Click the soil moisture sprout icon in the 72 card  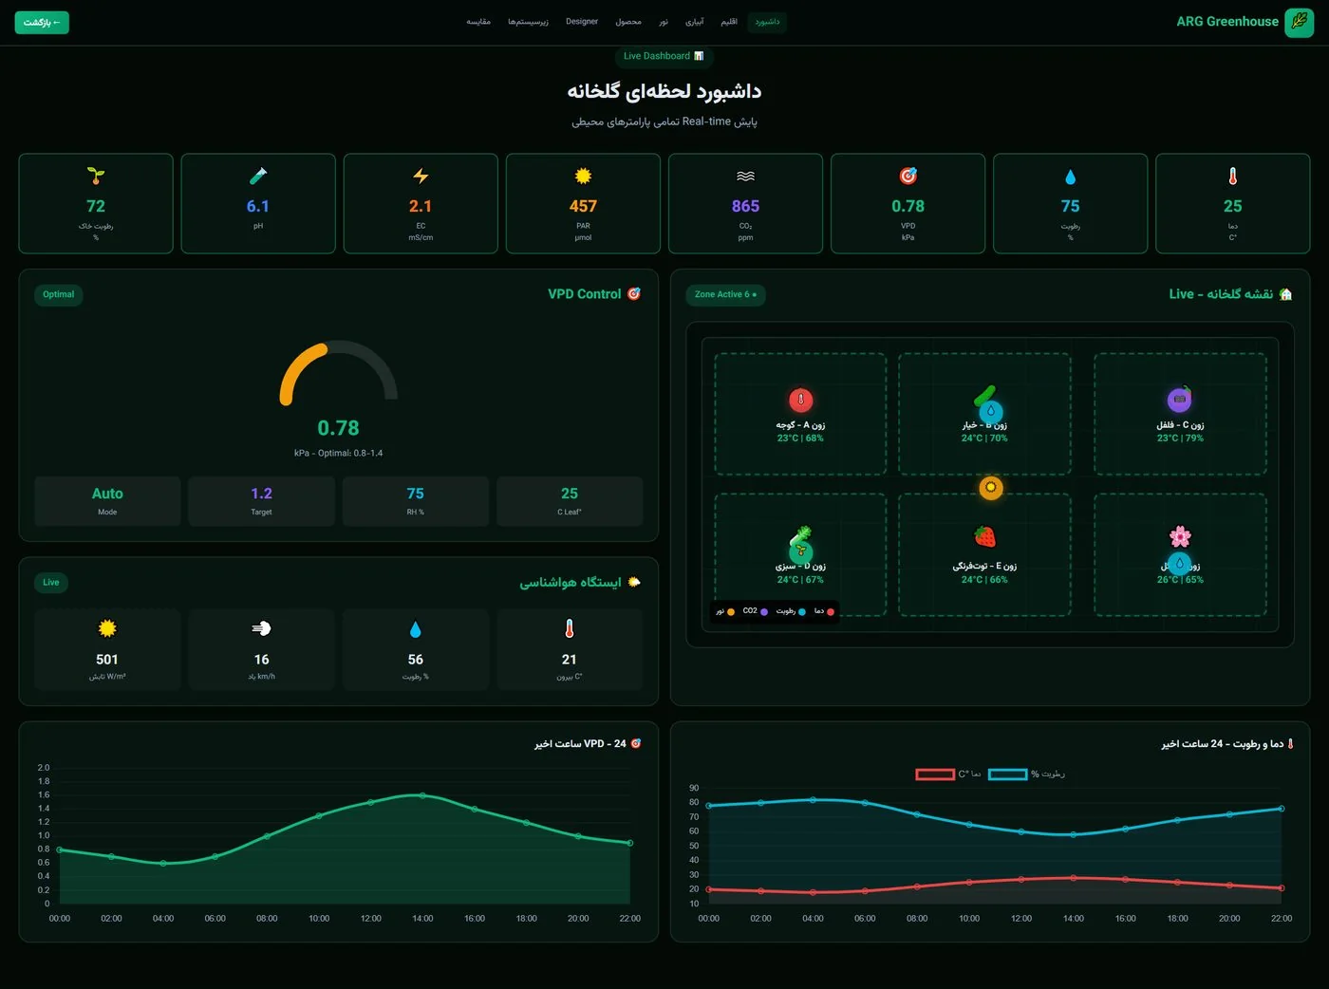pos(96,176)
